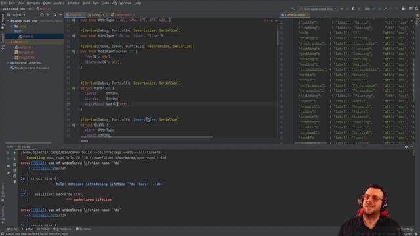The height and width of the screenshot is (236, 420).
Task: Click the Search Everywhere magnifier icon
Action: tap(417, 9)
